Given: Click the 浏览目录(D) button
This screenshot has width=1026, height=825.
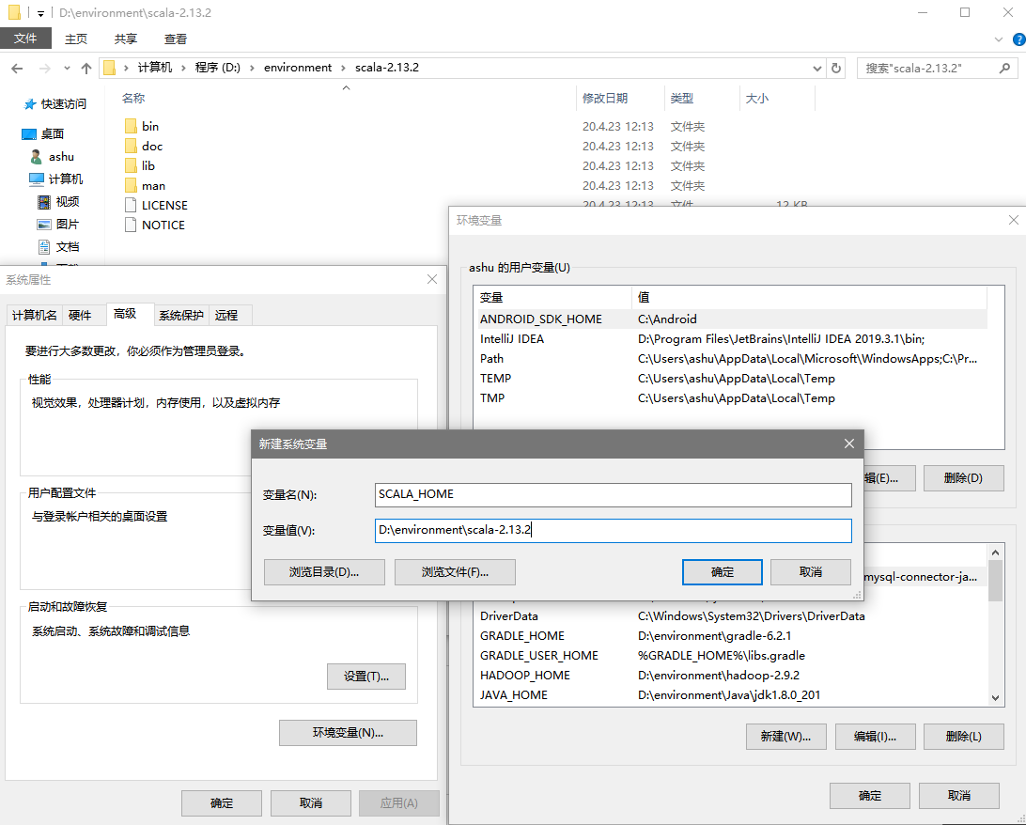Looking at the screenshot, I should pos(324,571).
